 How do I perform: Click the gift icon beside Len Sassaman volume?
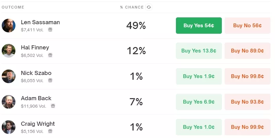coord(50,30)
